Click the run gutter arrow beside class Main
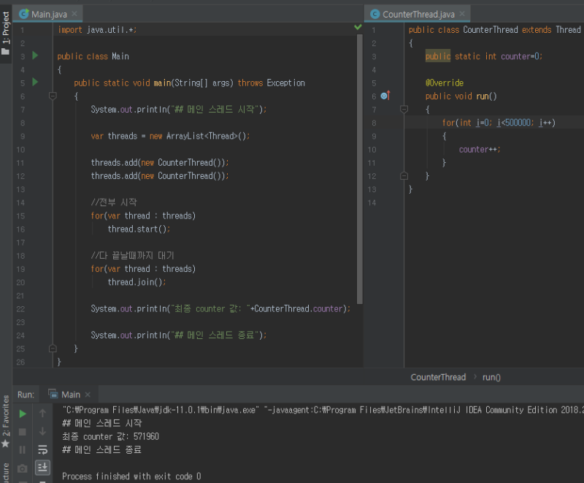Image resolution: width=584 pixels, height=483 pixels. coord(34,56)
